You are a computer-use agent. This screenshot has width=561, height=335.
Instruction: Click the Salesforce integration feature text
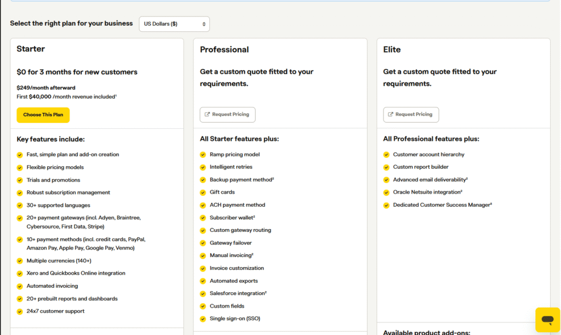pos(238,293)
